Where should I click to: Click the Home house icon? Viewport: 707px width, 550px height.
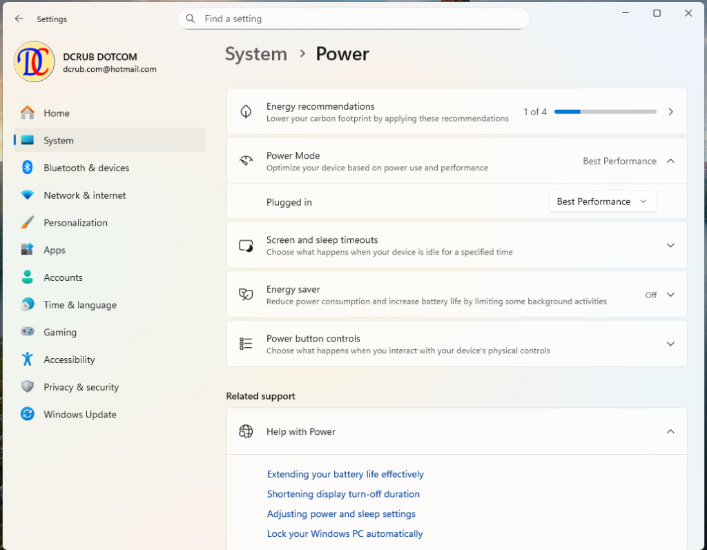28,112
